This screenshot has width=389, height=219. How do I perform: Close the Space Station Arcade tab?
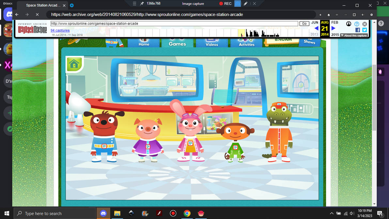pos(64,5)
